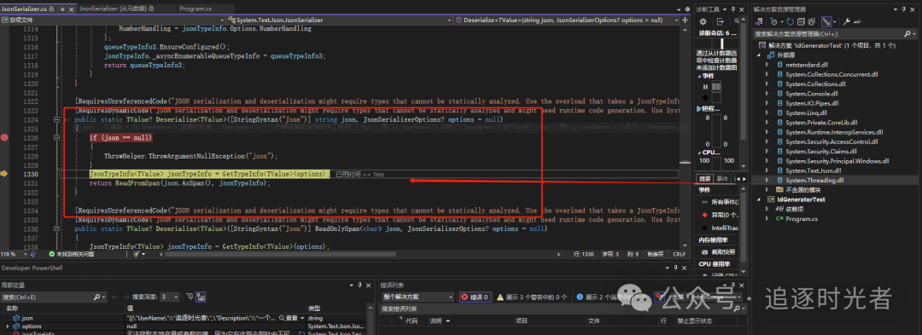
Task: Open Solution Explorer properties wrench icon
Action: pyautogui.click(x=847, y=21)
